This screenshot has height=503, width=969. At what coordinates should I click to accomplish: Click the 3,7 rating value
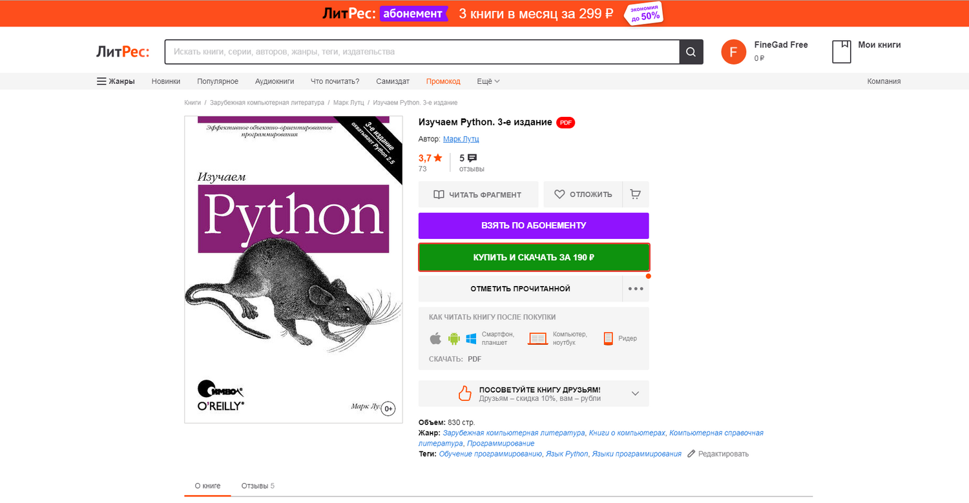[425, 158]
